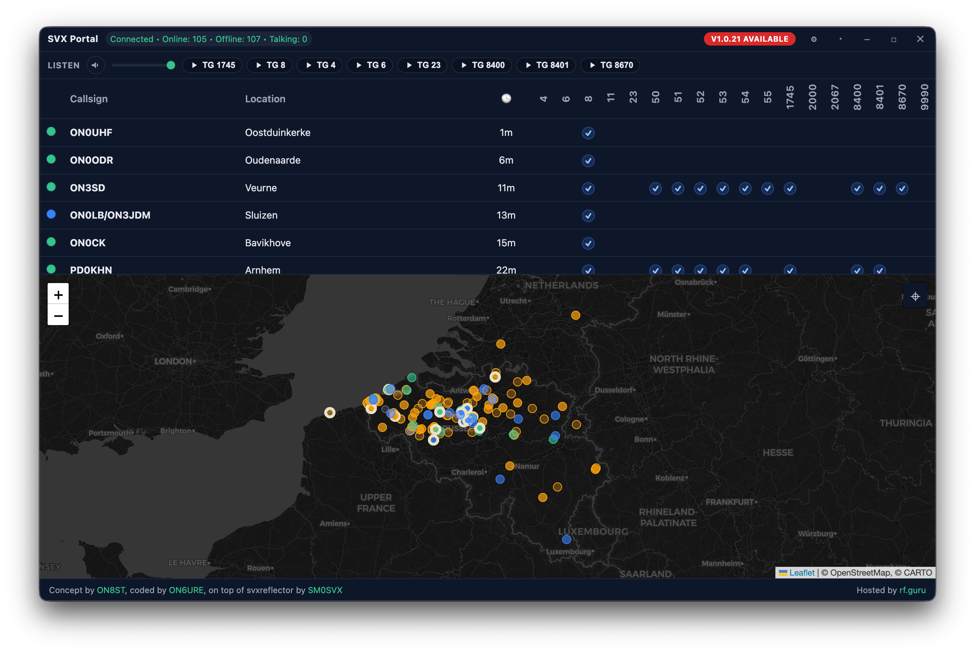Click ON0CK green status dot
Image resolution: width=975 pixels, height=653 pixels.
click(51, 242)
